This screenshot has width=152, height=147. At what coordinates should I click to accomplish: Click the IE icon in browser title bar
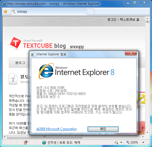[4, 4]
